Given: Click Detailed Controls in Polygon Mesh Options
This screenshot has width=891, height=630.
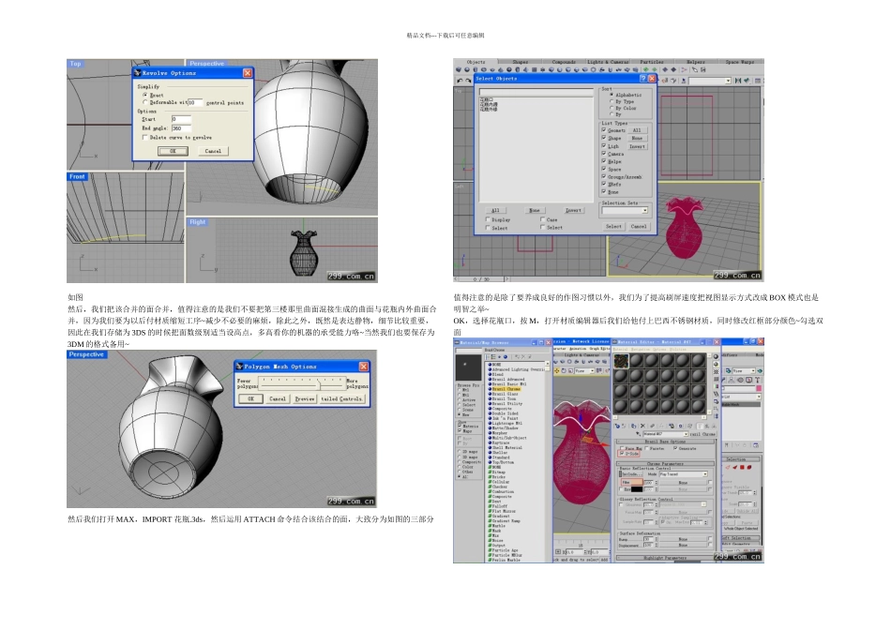Looking at the screenshot, I should [x=341, y=398].
